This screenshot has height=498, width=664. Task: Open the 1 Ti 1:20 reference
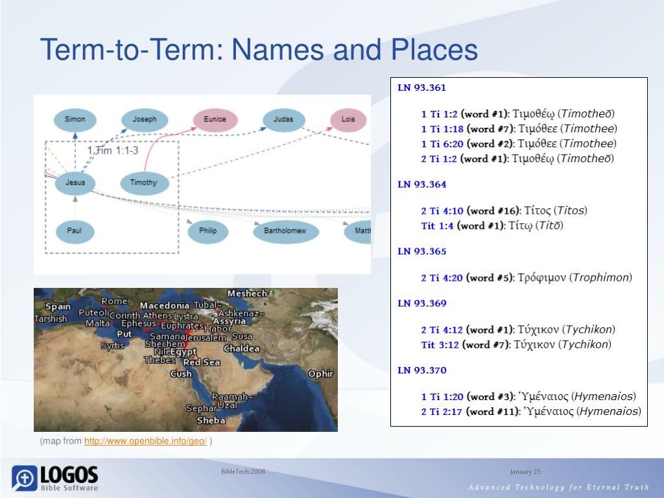pos(442,397)
